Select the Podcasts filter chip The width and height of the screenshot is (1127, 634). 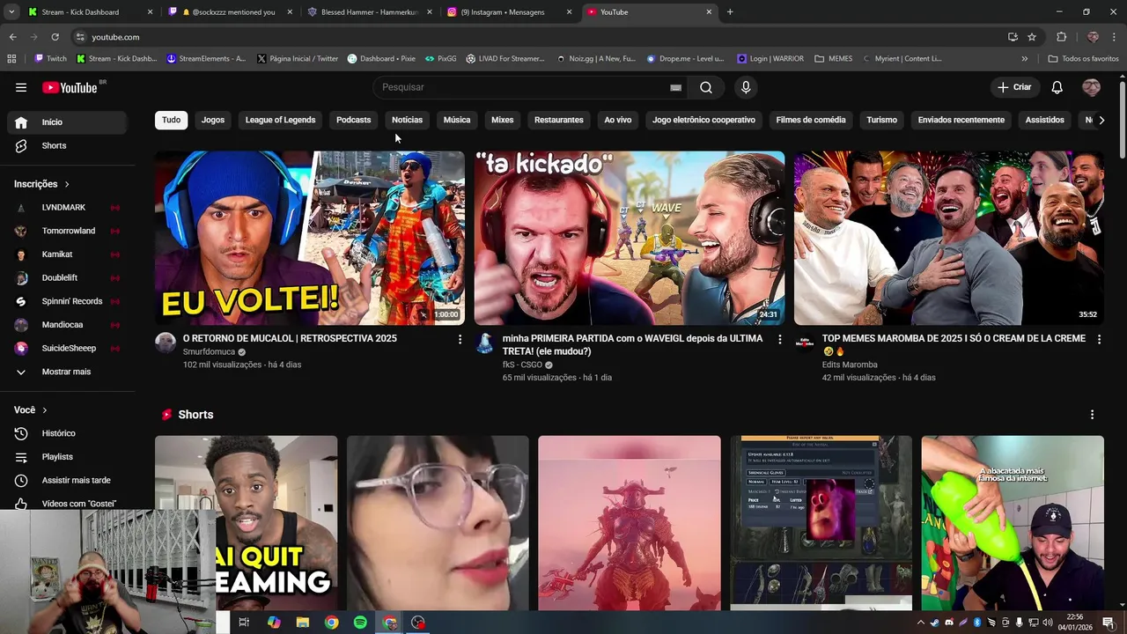coord(353,120)
